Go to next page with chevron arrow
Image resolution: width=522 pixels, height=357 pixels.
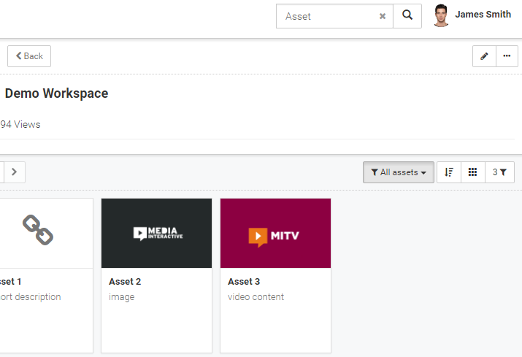(15, 172)
